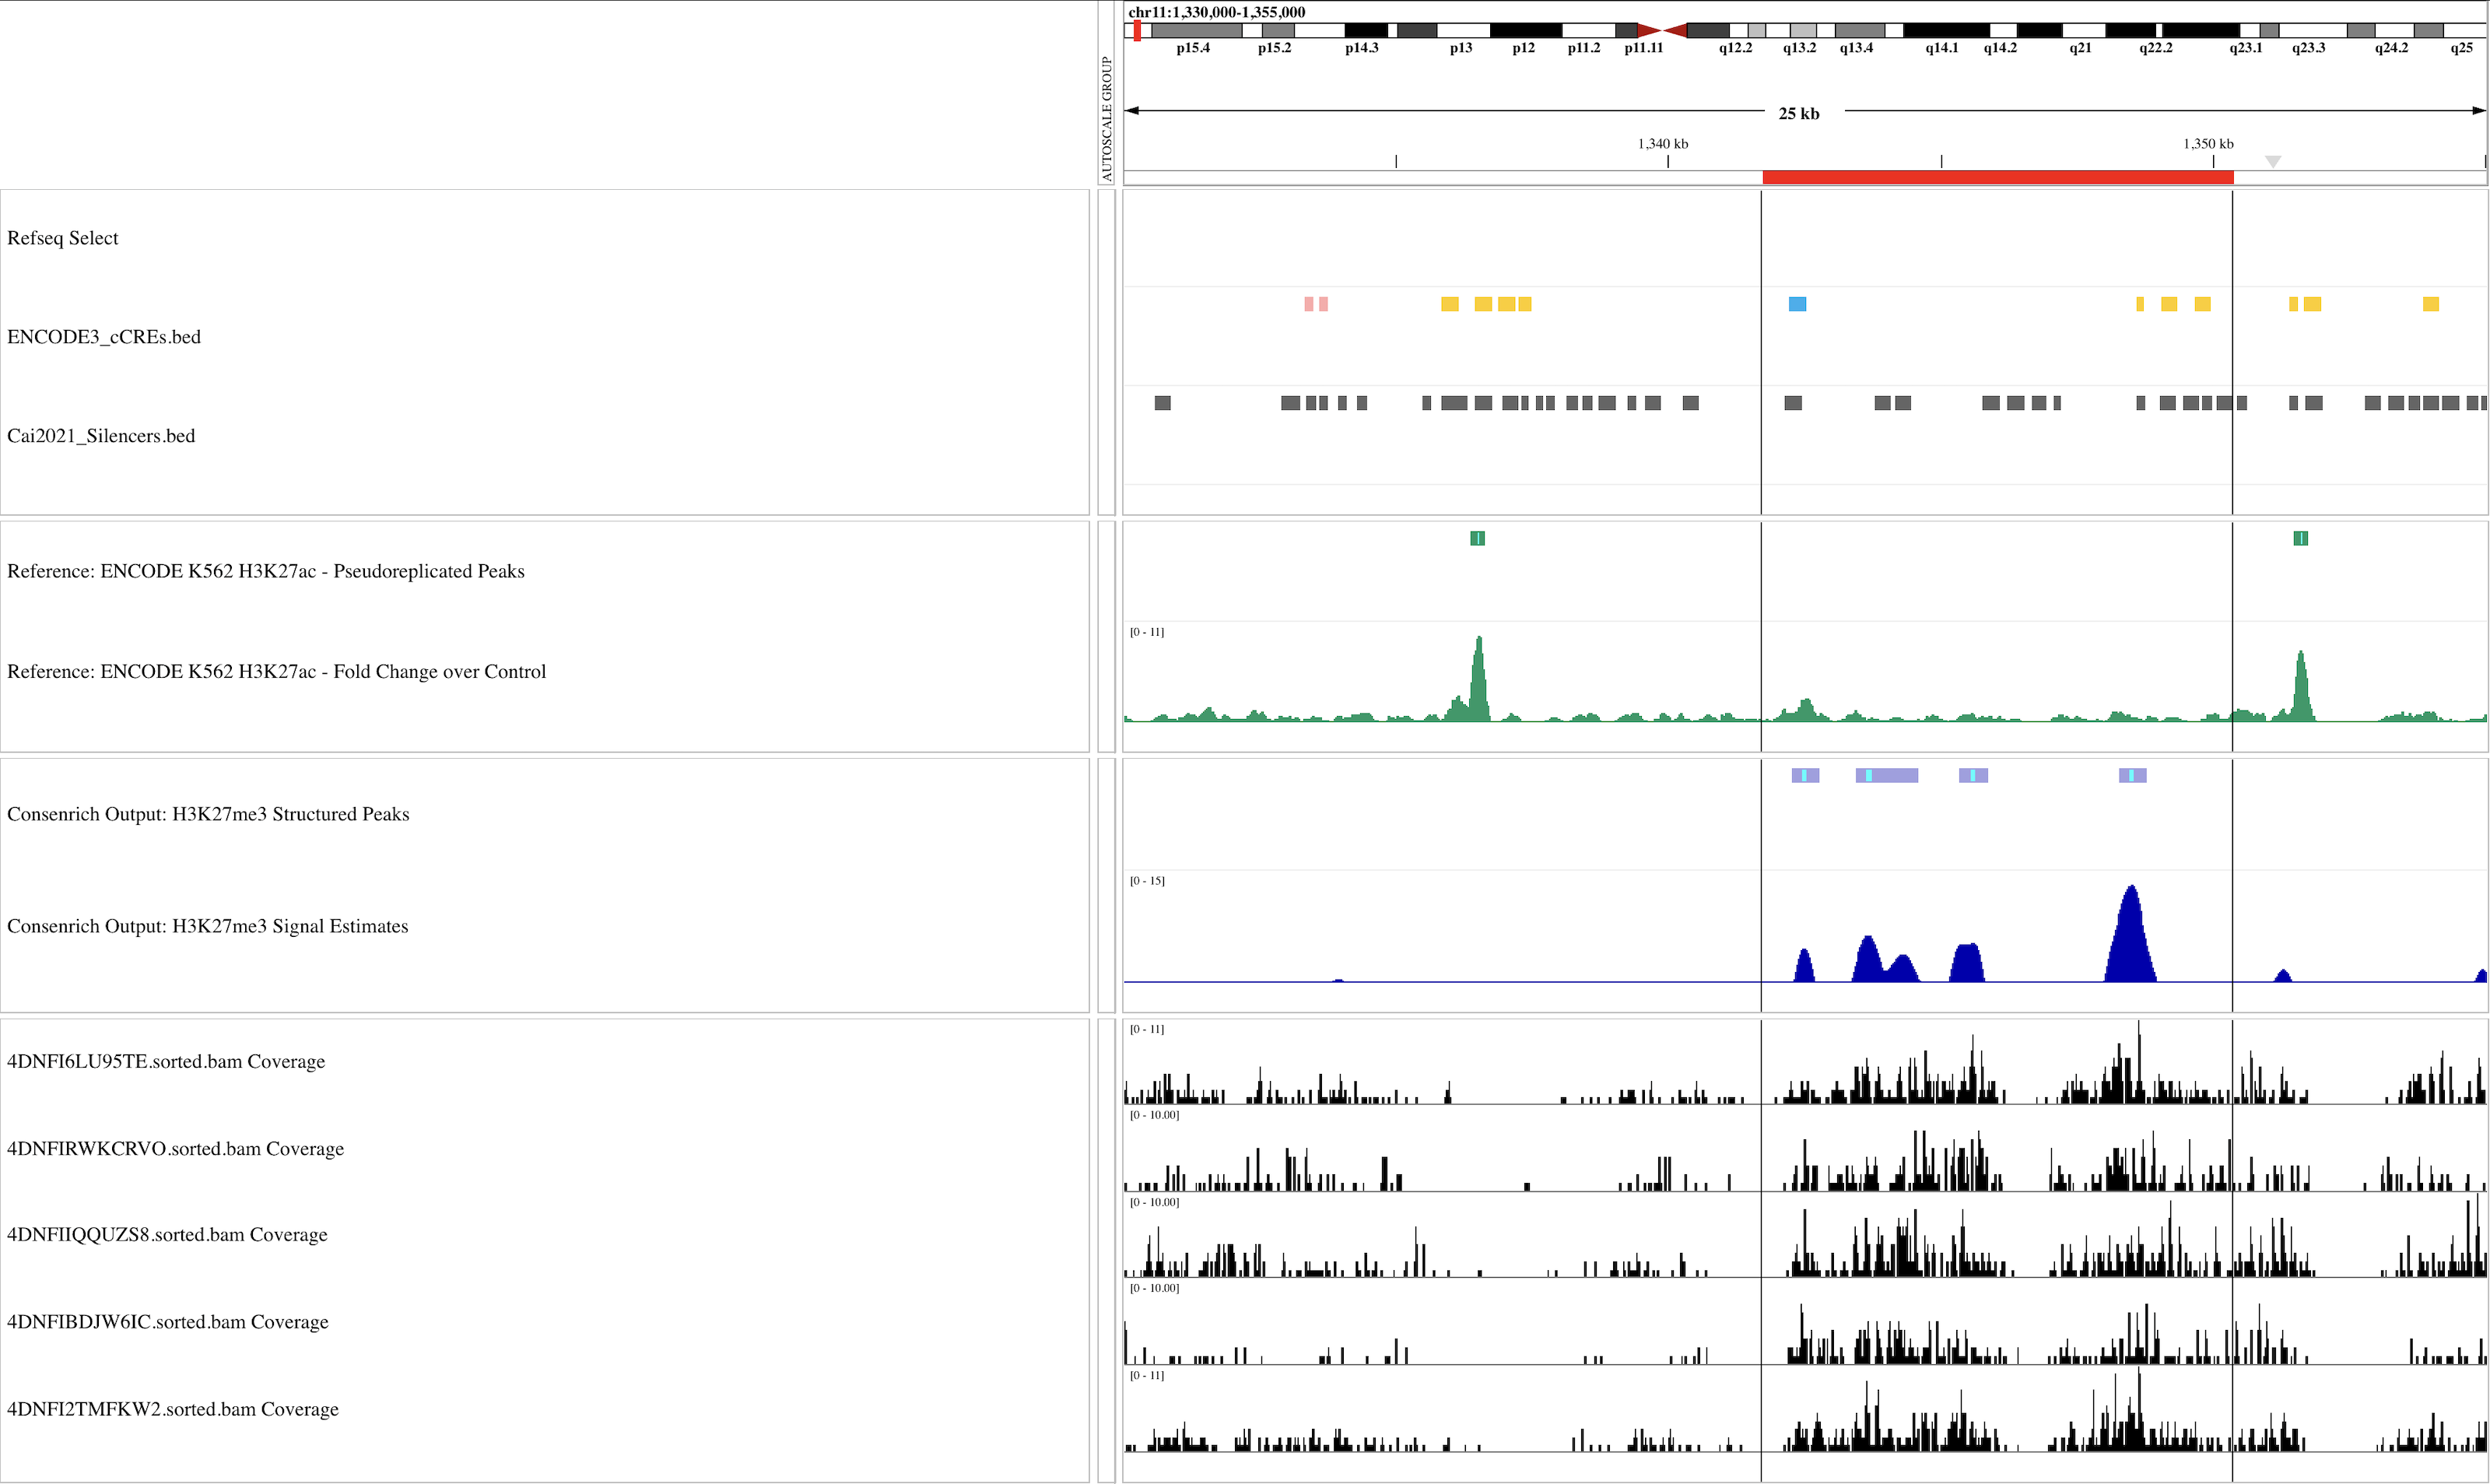
Task: Click the rightmost H3K27me3 structured peak box
Action: point(2132,775)
